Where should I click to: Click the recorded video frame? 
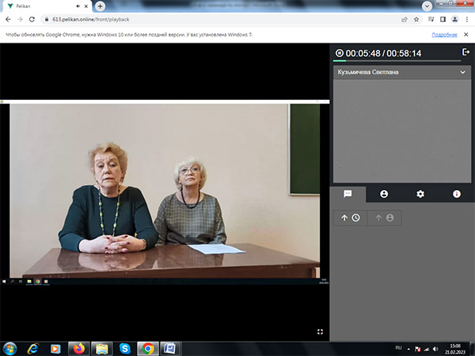[x=165, y=191]
